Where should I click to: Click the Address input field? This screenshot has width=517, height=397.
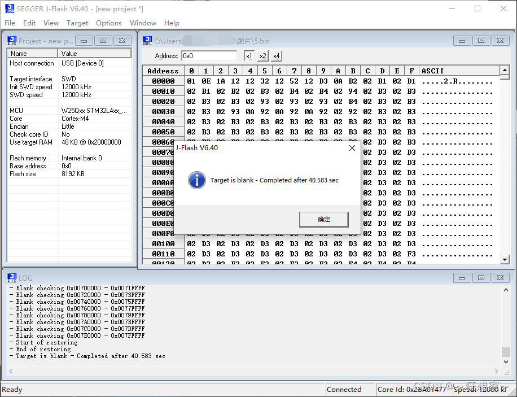[x=209, y=56]
